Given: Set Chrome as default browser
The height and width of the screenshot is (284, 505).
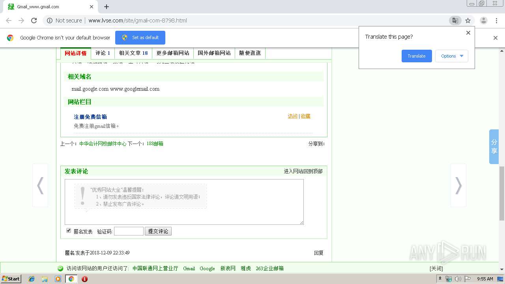Looking at the screenshot, I should [140, 37].
